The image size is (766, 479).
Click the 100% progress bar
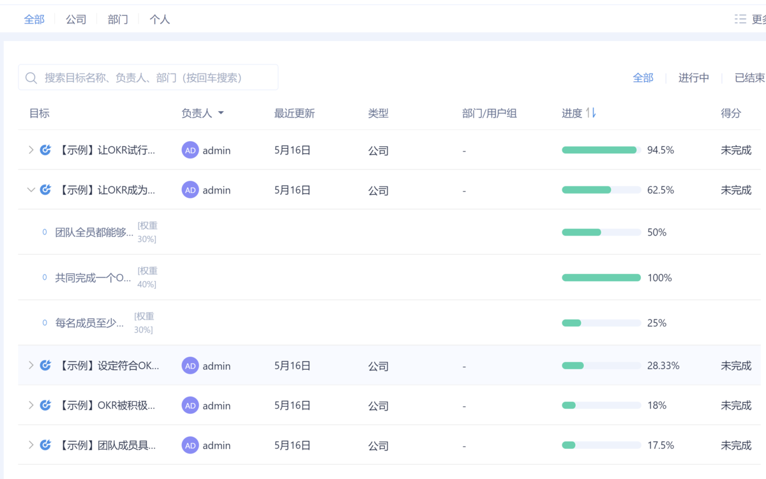click(x=601, y=278)
